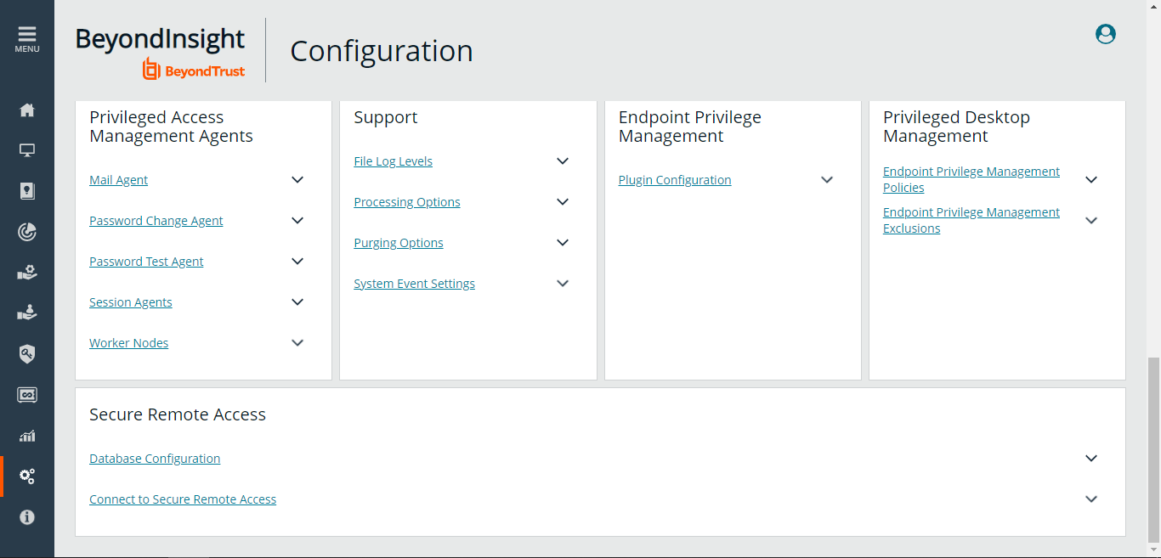Open the info circle icon in sidebar
Viewport: 1161px width, 558px height.
pos(27,517)
